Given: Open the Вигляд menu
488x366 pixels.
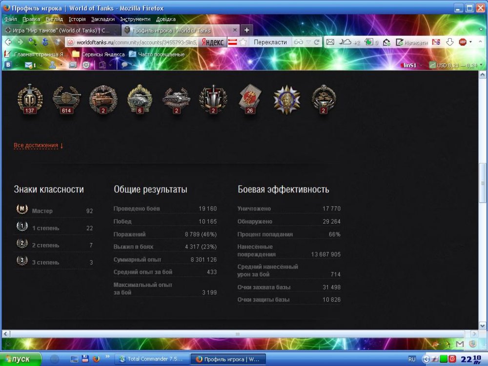Looking at the screenshot, I should click(x=54, y=20).
